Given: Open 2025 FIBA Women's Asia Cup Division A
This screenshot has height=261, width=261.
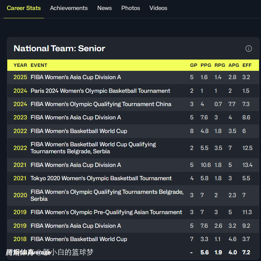Looking at the screenshot, I should [76, 77].
